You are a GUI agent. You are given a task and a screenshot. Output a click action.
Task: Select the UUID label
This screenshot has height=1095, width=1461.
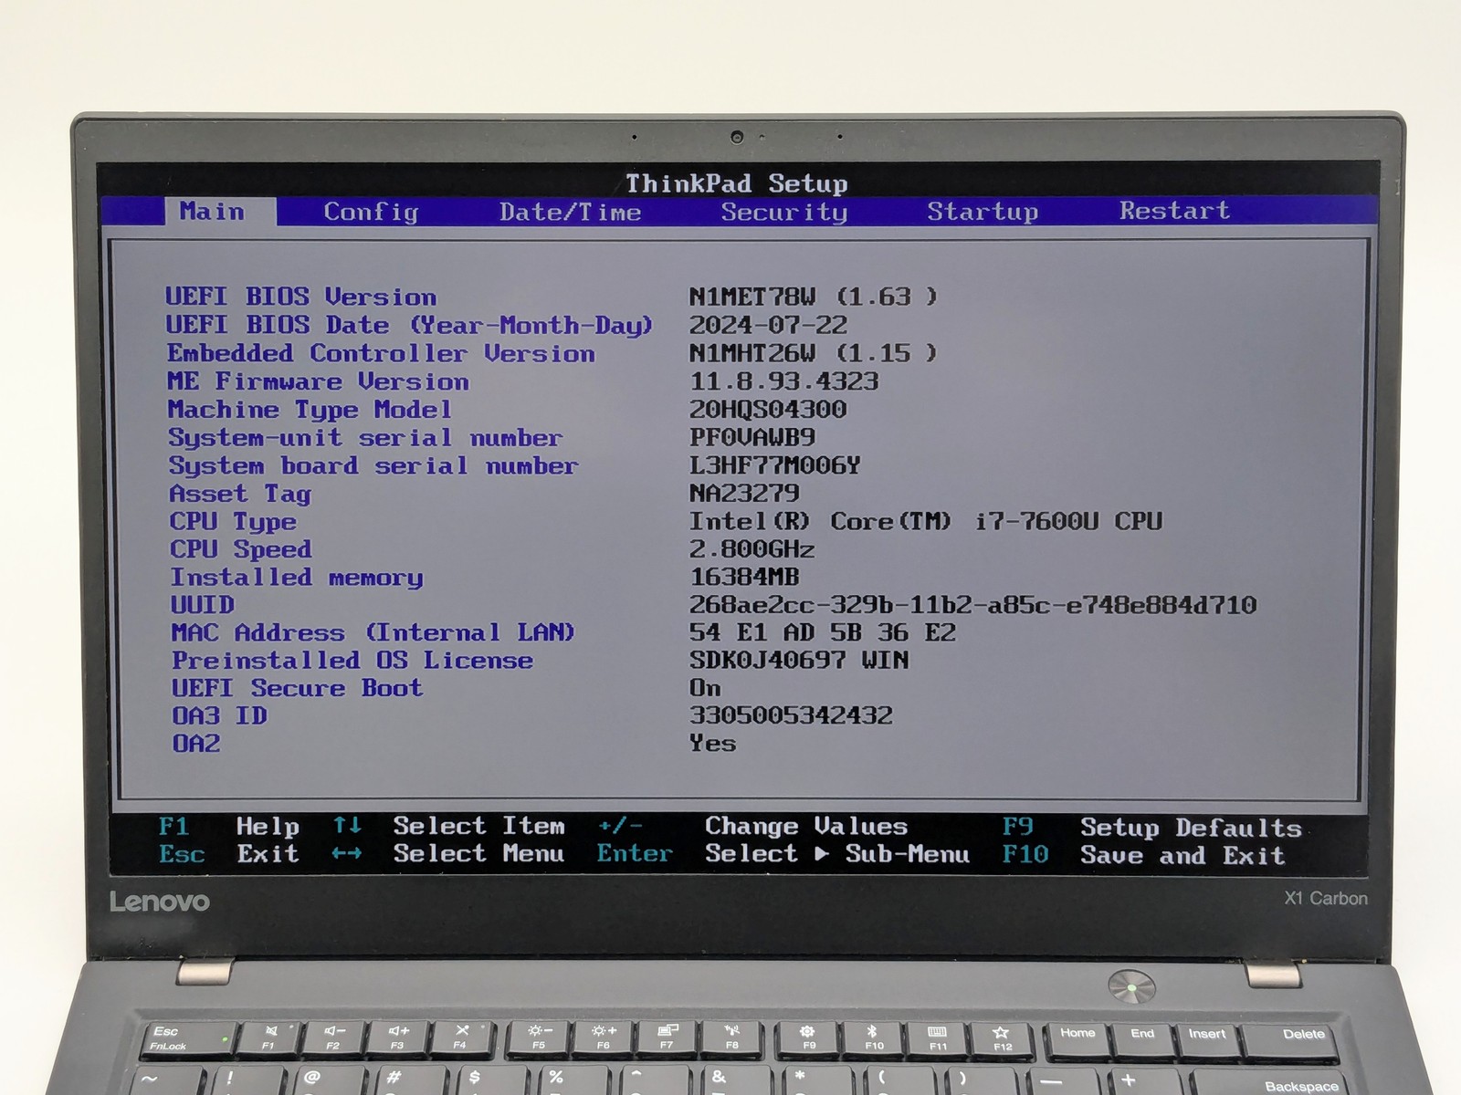[x=203, y=605]
